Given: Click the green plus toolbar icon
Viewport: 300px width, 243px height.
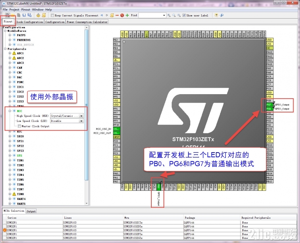Looking at the screenshot, I should (x=127, y=15).
